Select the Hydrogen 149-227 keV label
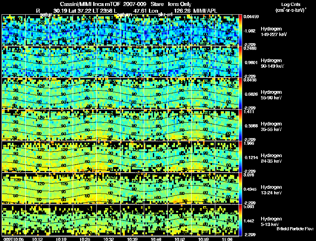316x241 pixels. tap(273, 32)
